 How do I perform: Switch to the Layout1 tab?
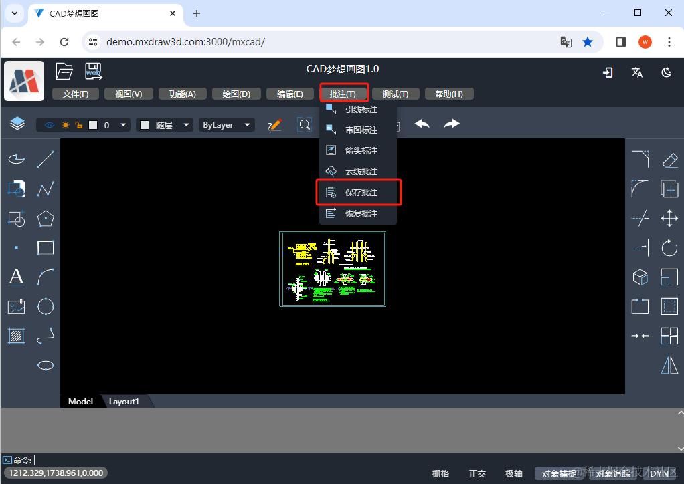(x=124, y=402)
